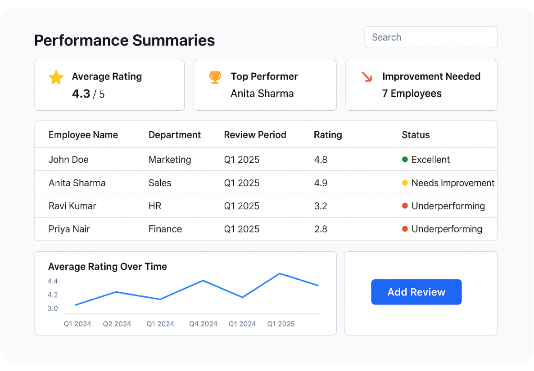Viewport: 534px width, 371px height.
Task: Click the 4.3 average rating value
Action: [81, 94]
